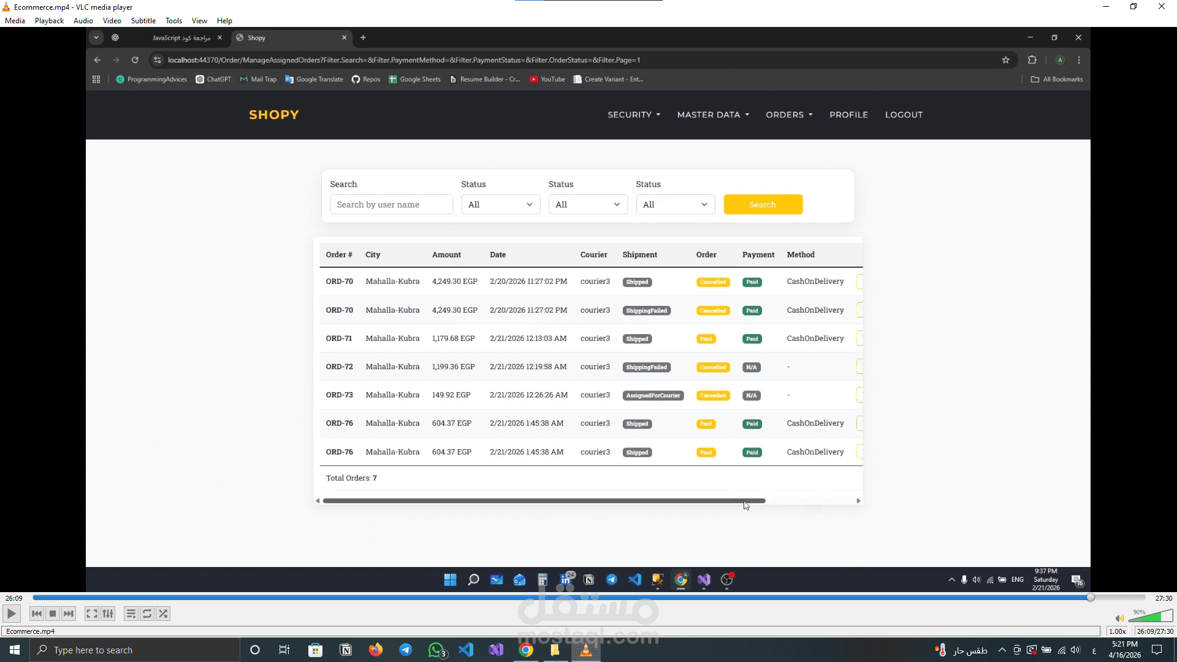Click the 1.00x playback speed label

click(x=1117, y=631)
